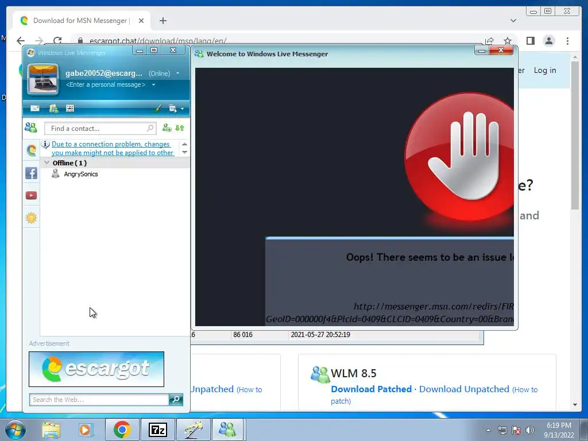588x441 pixels.
Task: Open the sharing folders icon in Messenger toolbar
Action: 53,109
